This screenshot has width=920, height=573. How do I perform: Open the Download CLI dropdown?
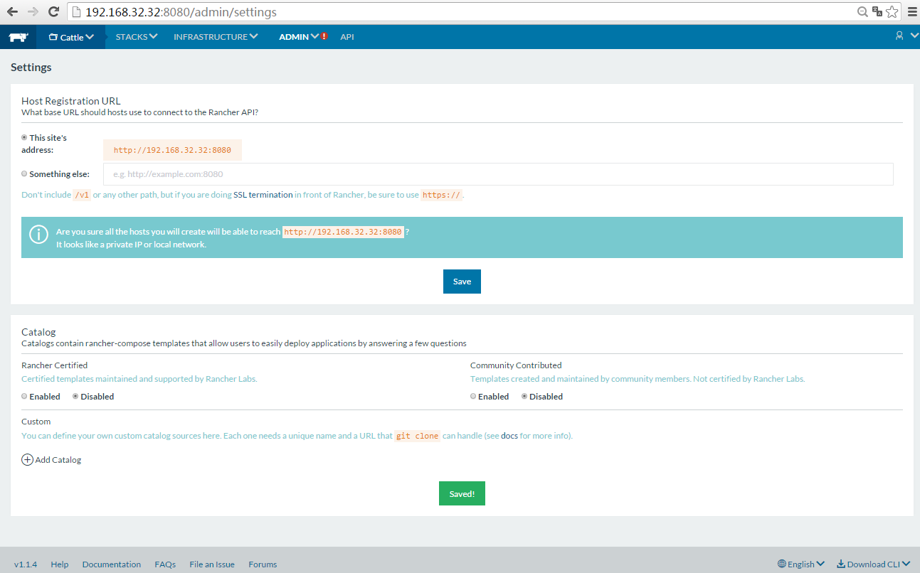(x=873, y=564)
